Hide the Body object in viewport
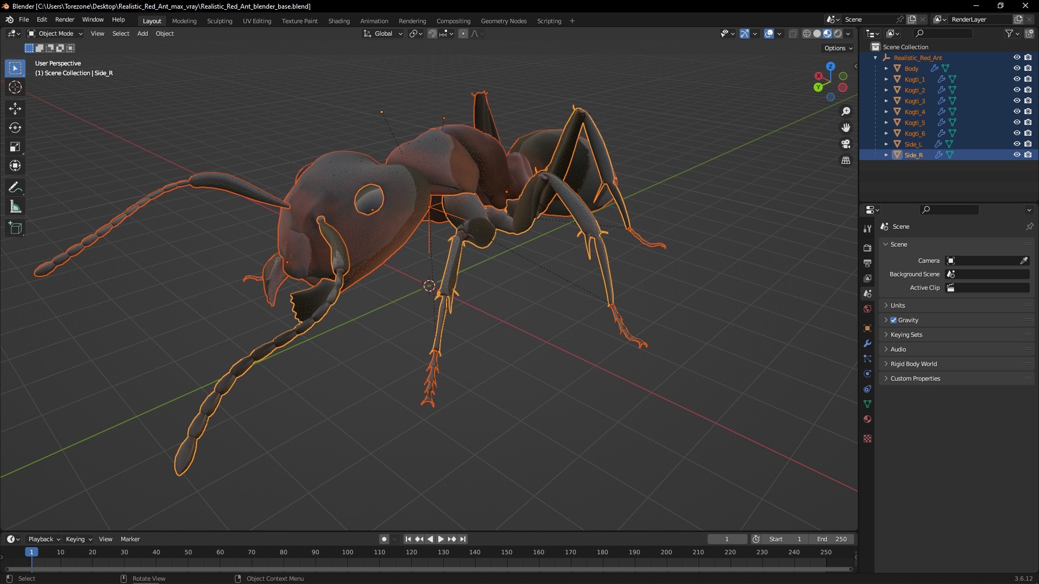Image resolution: width=1039 pixels, height=584 pixels. 1017,68
